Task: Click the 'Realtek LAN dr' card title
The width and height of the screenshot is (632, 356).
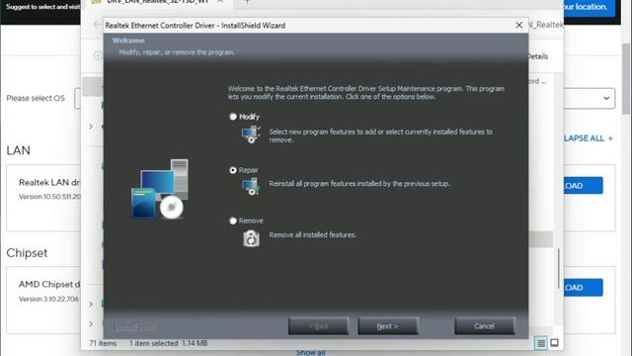Action: (x=49, y=182)
